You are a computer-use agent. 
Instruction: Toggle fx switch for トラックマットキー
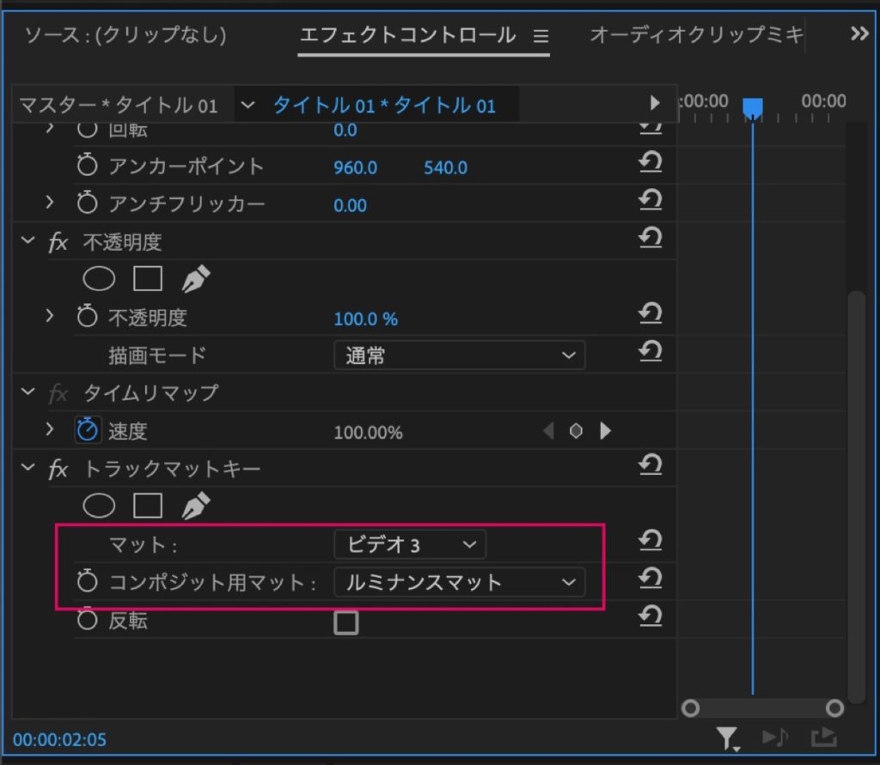point(58,470)
